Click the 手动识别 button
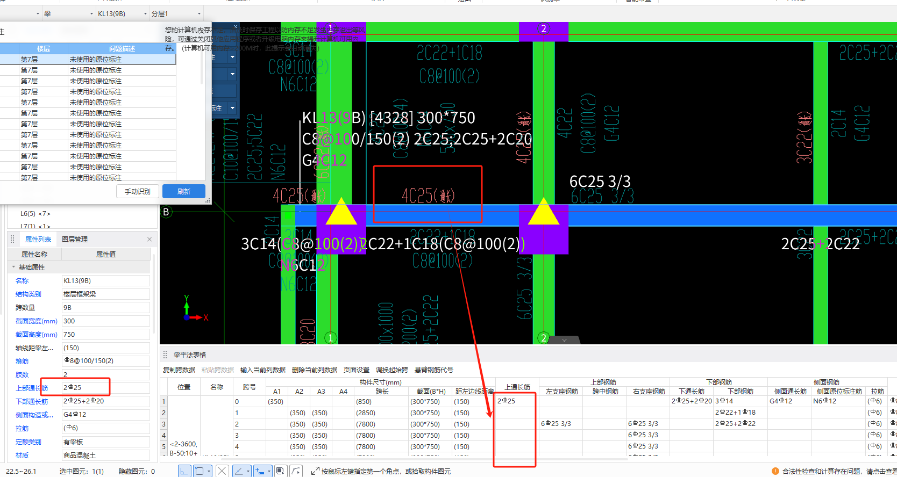Image resolution: width=897 pixels, height=477 pixels. pyautogui.click(x=138, y=191)
